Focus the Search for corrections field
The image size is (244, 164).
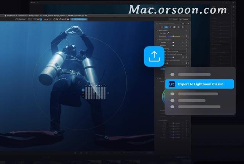point(168,24)
